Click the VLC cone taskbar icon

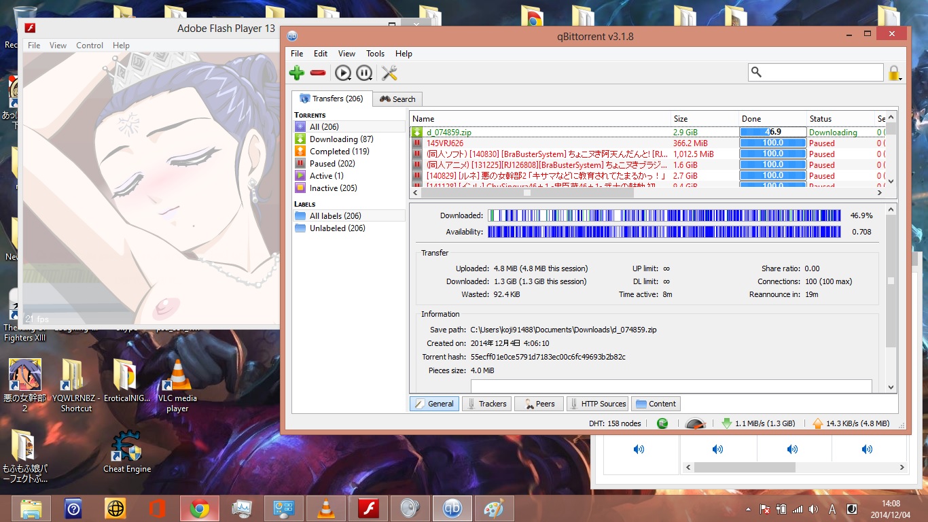(x=326, y=508)
